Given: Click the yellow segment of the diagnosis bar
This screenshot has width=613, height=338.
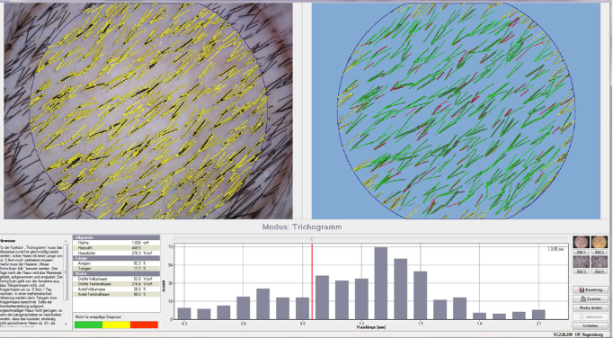Looking at the screenshot, I should (x=116, y=325).
